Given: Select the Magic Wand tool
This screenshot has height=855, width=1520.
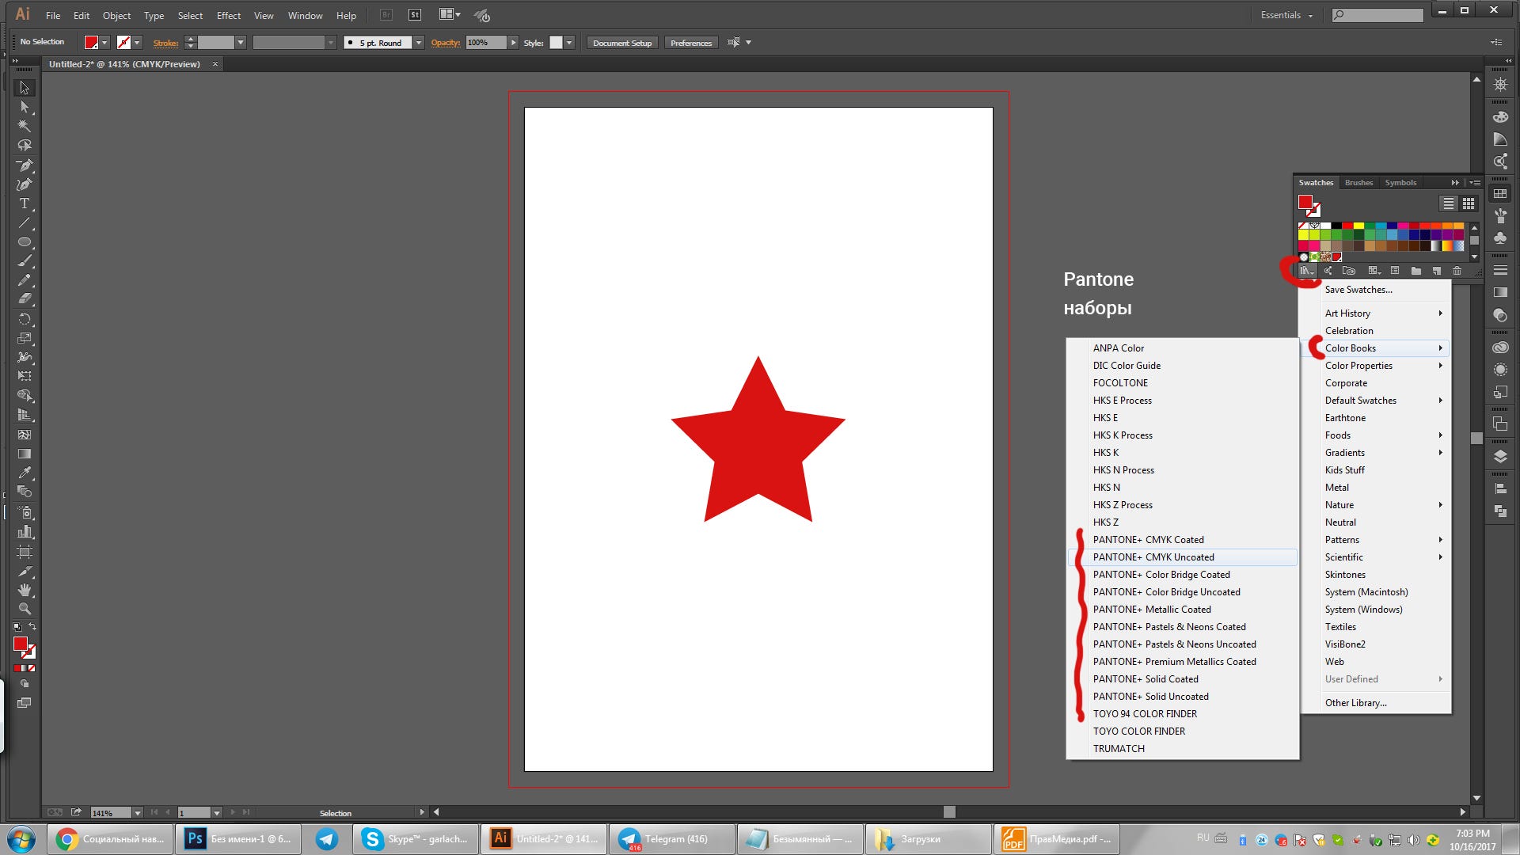Looking at the screenshot, I should click(25, 126).
